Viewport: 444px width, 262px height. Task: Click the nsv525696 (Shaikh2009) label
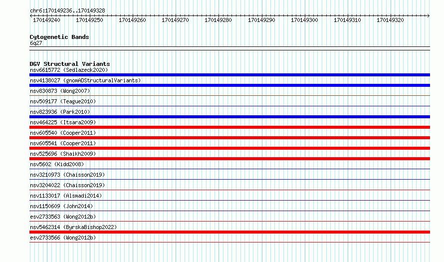pos(63,154)
